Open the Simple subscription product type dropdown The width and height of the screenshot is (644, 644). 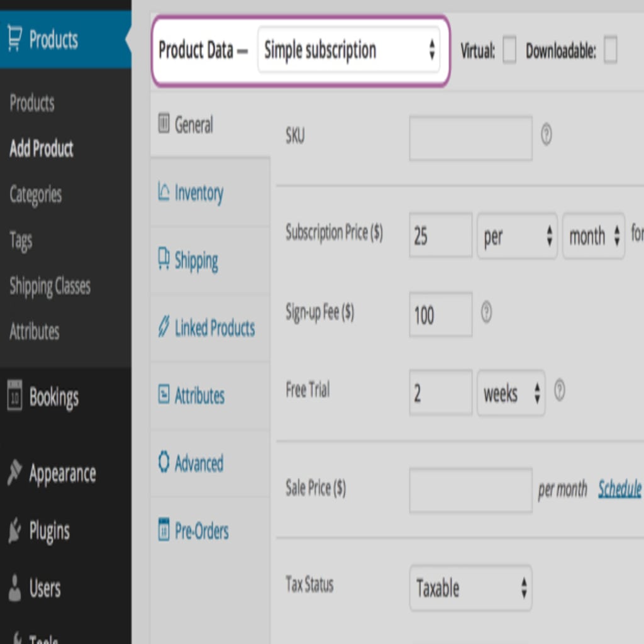tap(348, 50)
